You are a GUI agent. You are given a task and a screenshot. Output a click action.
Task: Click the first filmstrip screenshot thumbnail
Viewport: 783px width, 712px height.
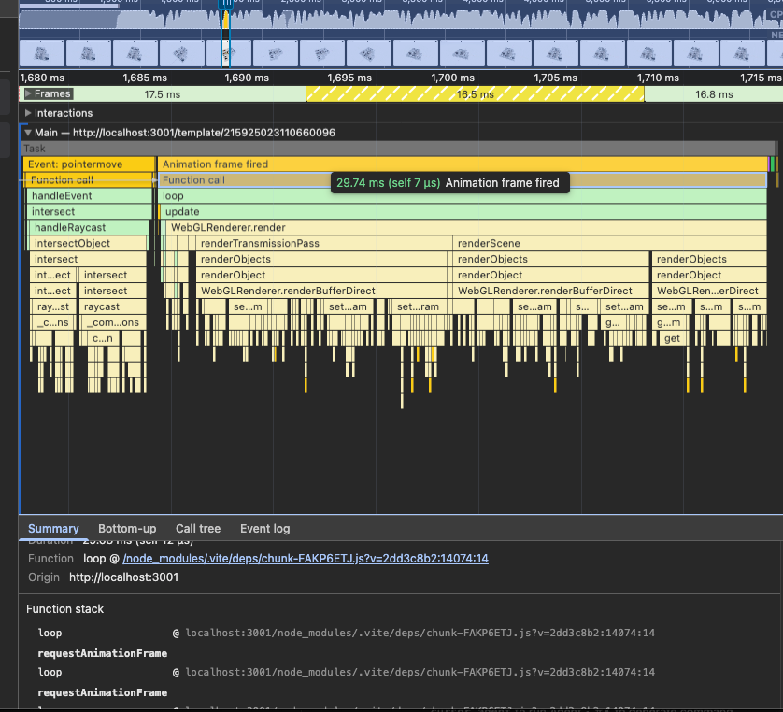pos(41,54)
